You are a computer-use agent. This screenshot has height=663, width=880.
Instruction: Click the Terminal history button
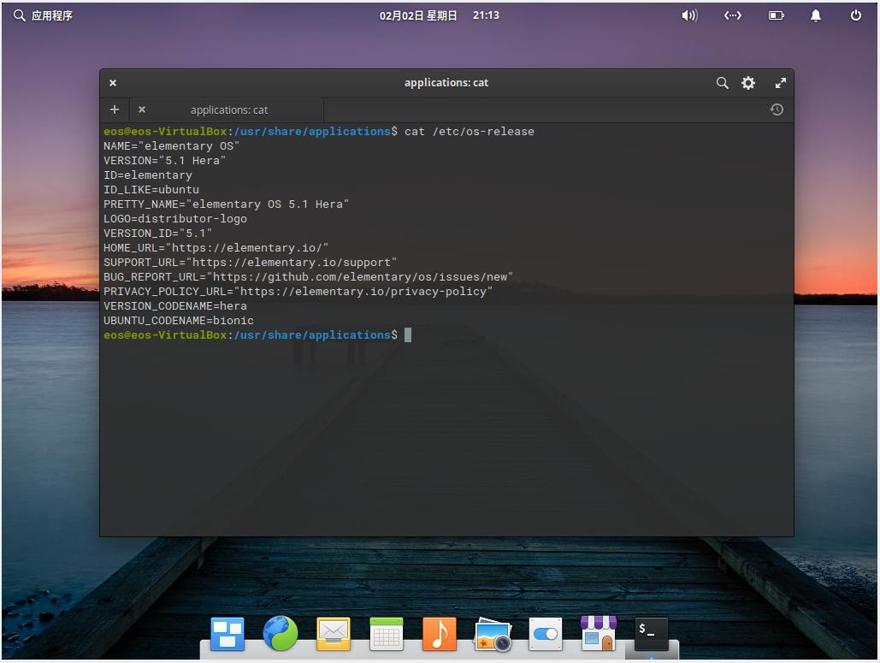coord(776,110)
